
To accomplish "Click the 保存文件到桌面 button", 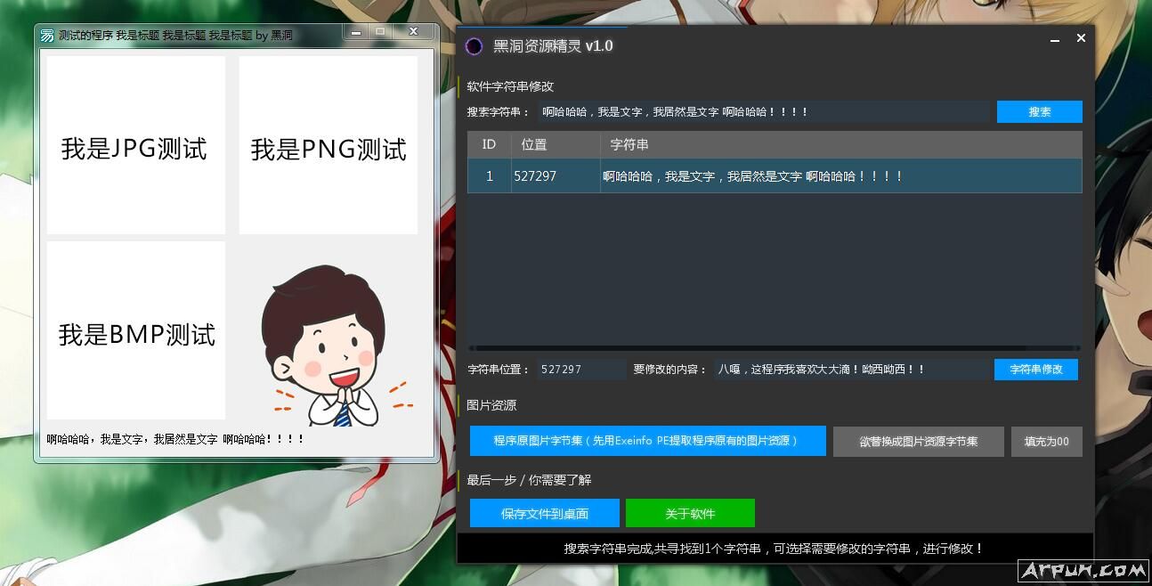I will pyautogui.click(x=544, y=513).
